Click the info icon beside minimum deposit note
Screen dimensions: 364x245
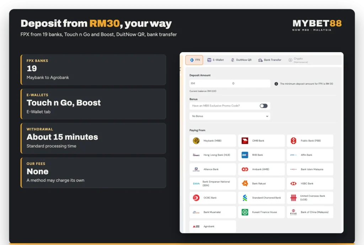click(276, 84)
